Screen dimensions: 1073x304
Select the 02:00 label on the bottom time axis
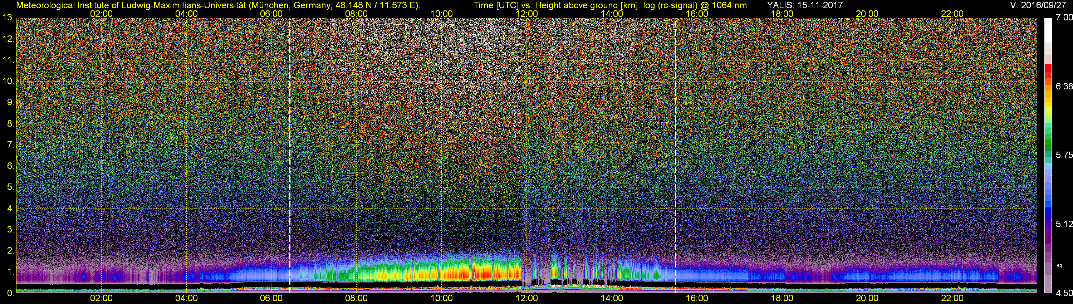tap(101, 298)
